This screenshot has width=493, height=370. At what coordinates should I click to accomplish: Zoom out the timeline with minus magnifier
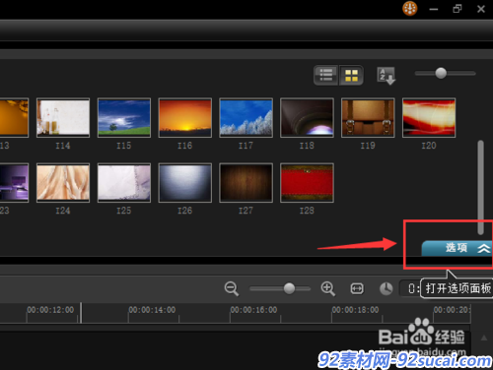(x=232, y=288)
